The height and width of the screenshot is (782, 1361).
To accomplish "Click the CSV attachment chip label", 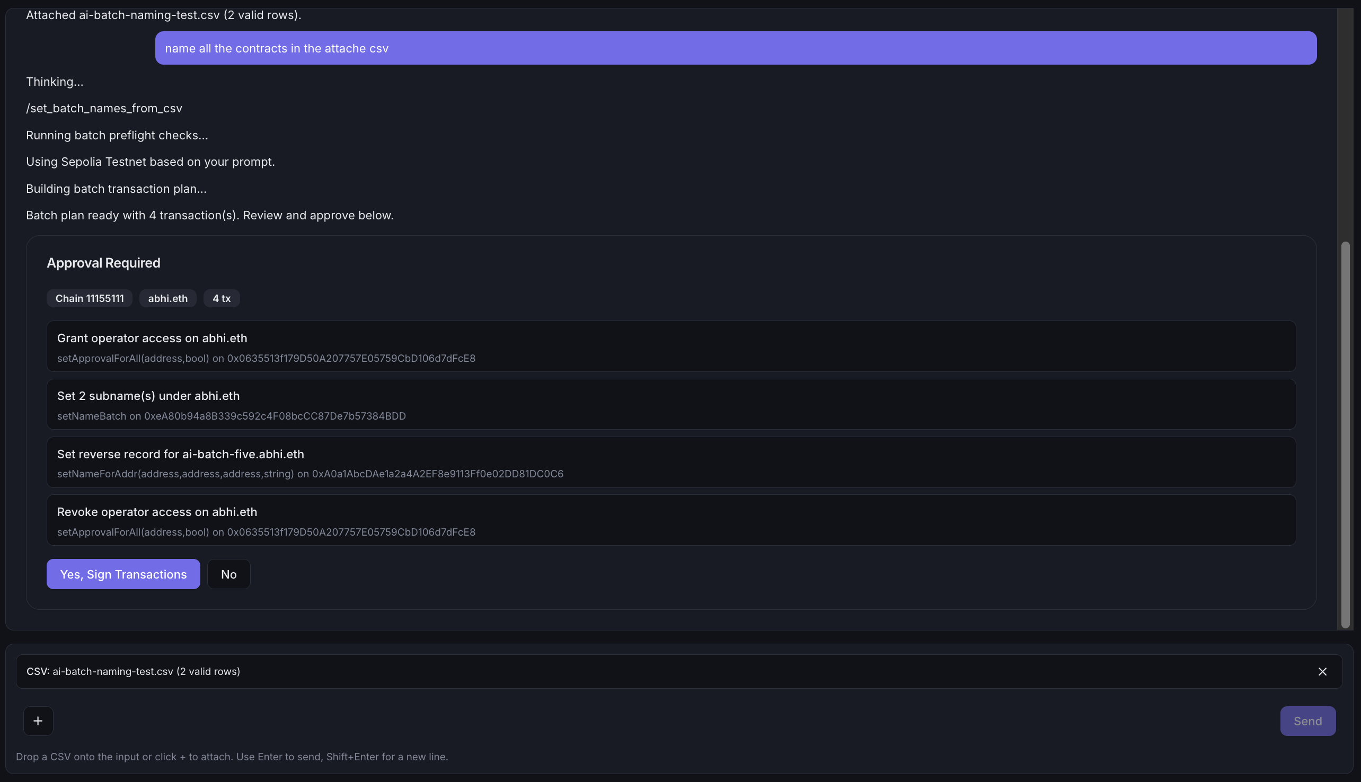I will 133,671.
